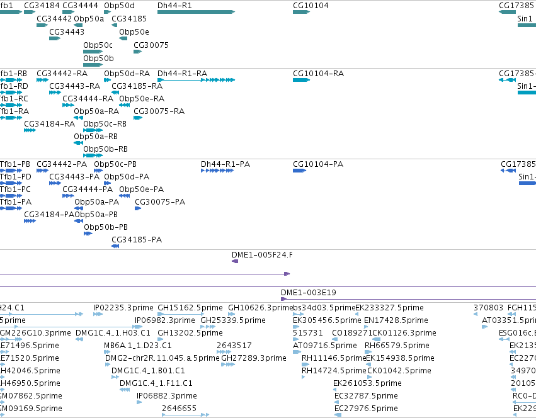Click the DME1-005F24.F clone end

click(x=235, y=261)
